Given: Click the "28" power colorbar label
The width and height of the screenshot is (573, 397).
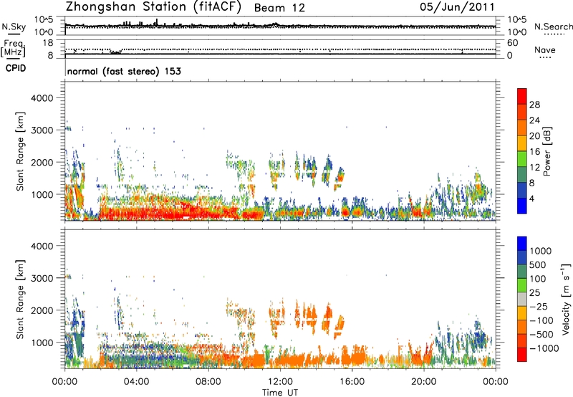Looking at the screenshot, I should click(534, 105).
